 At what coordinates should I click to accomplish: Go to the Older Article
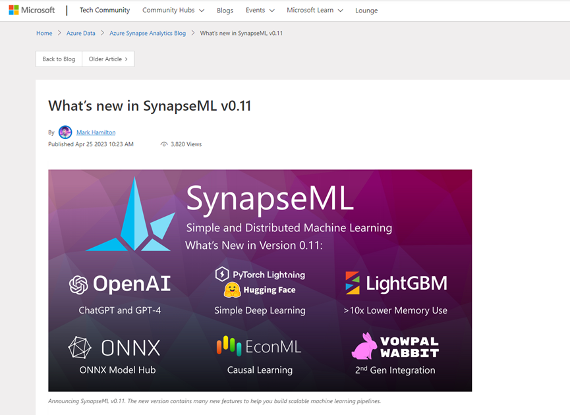point(108,59)
